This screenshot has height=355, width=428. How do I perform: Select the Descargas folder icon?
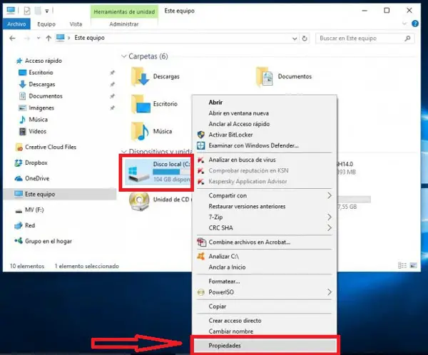pyautogui.click(x=141, y=77)
